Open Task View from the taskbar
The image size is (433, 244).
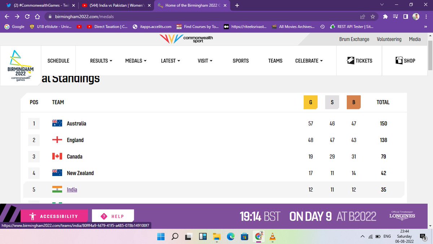[x=189, y=236]
